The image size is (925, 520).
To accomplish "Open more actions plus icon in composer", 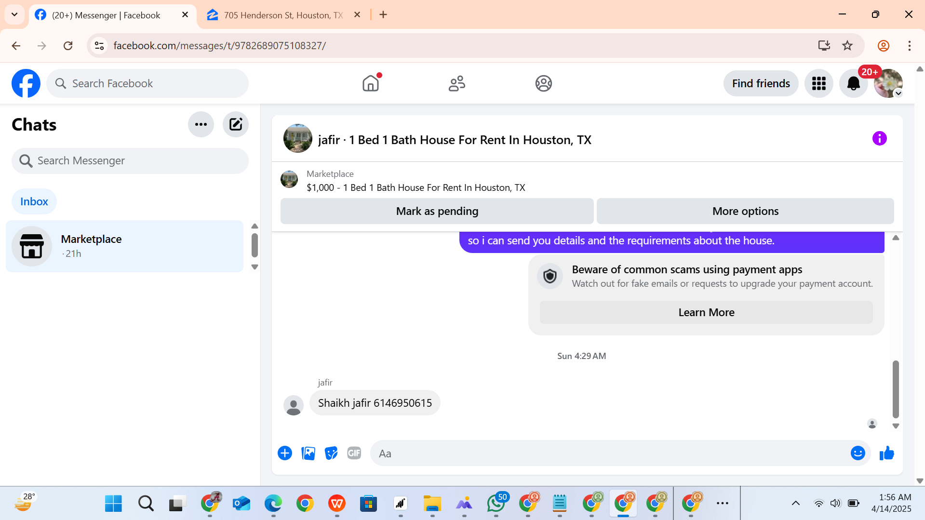I will (x=285, y=453).
